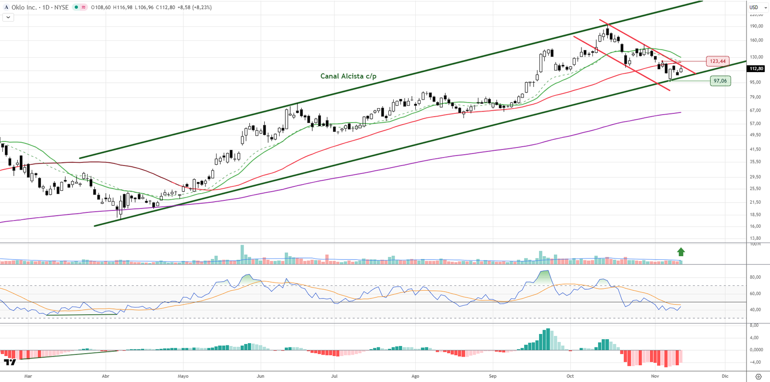This screenshot has width=770, height=382.
Task: Select the red 123,44 price label
Action: point(718,61)
